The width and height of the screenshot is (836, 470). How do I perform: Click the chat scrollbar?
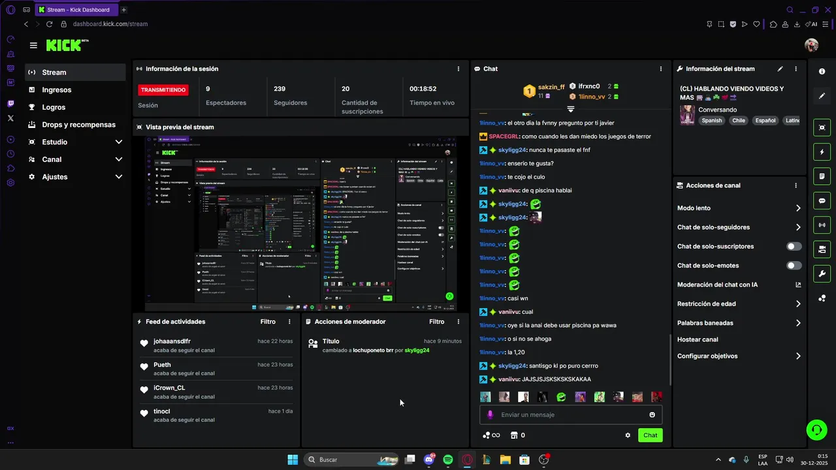point(671,360)
